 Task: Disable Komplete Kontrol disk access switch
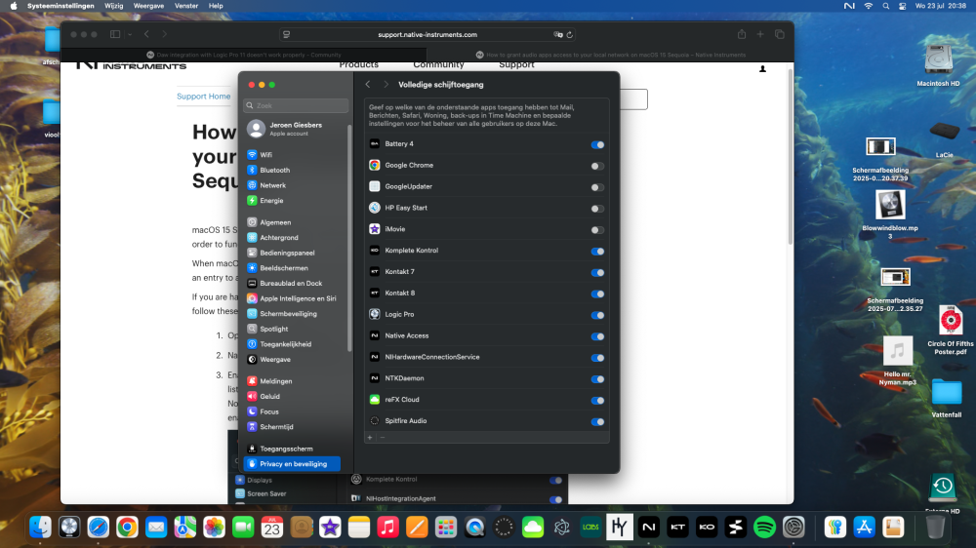coord(597,252)
